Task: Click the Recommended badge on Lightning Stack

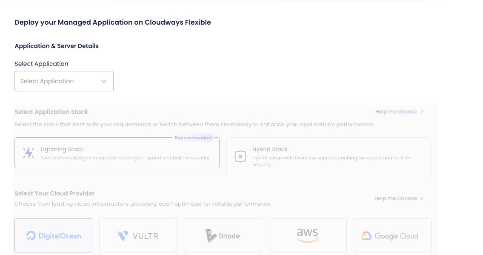Action: [193, 138]
